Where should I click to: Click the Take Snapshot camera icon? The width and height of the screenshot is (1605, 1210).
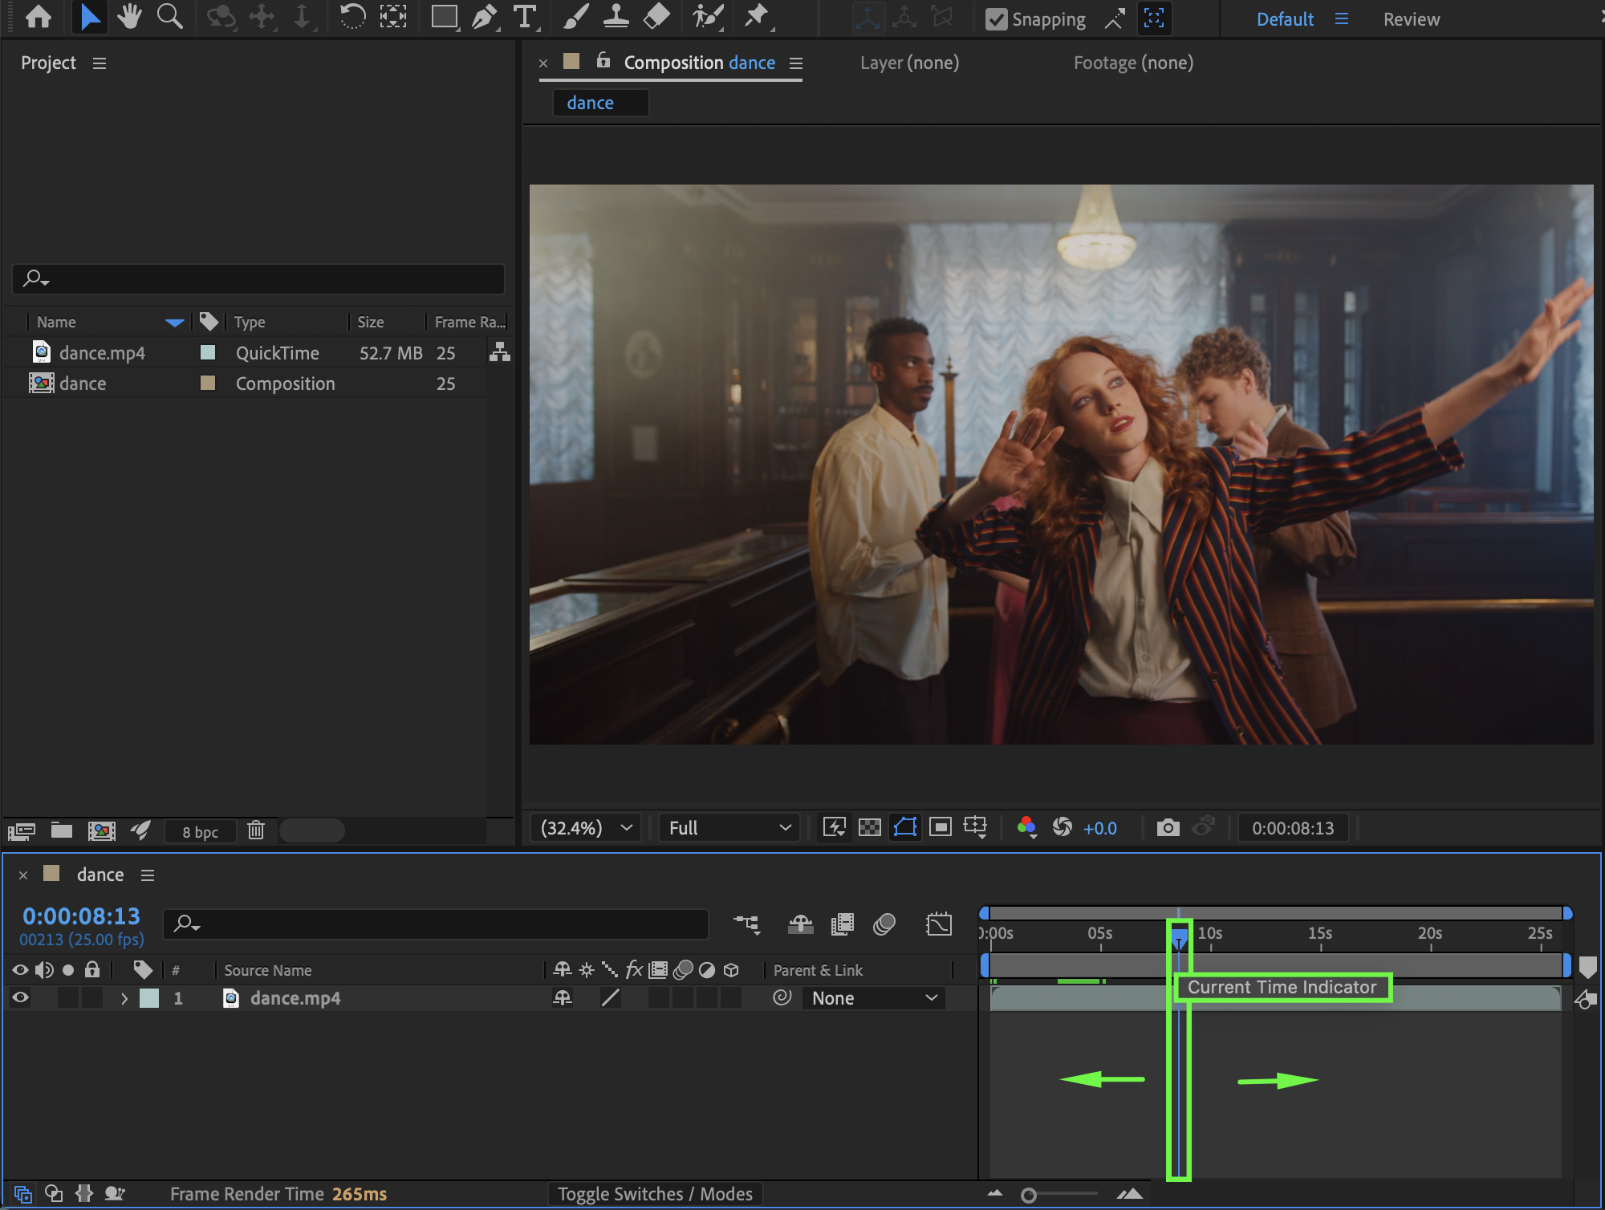pyautogui.click(x=1168, y=827)
